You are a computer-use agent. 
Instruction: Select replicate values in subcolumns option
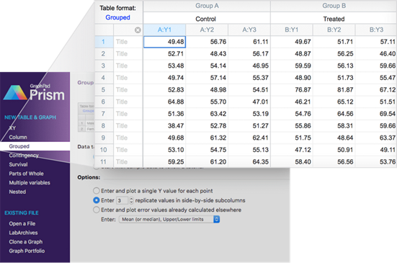point(97,200)
